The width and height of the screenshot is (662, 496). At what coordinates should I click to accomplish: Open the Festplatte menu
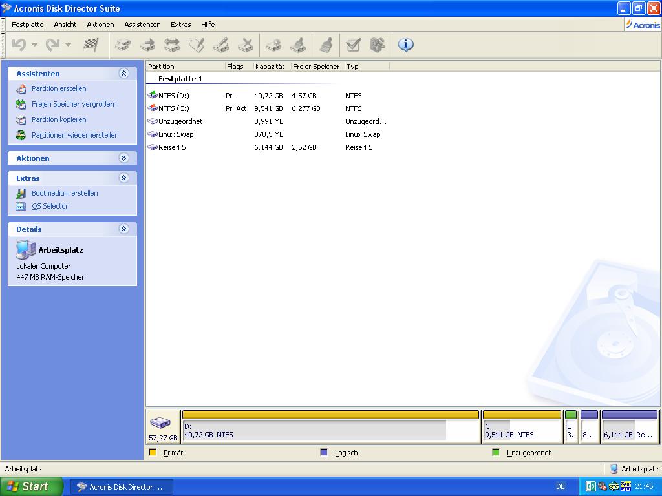(27, 25)
